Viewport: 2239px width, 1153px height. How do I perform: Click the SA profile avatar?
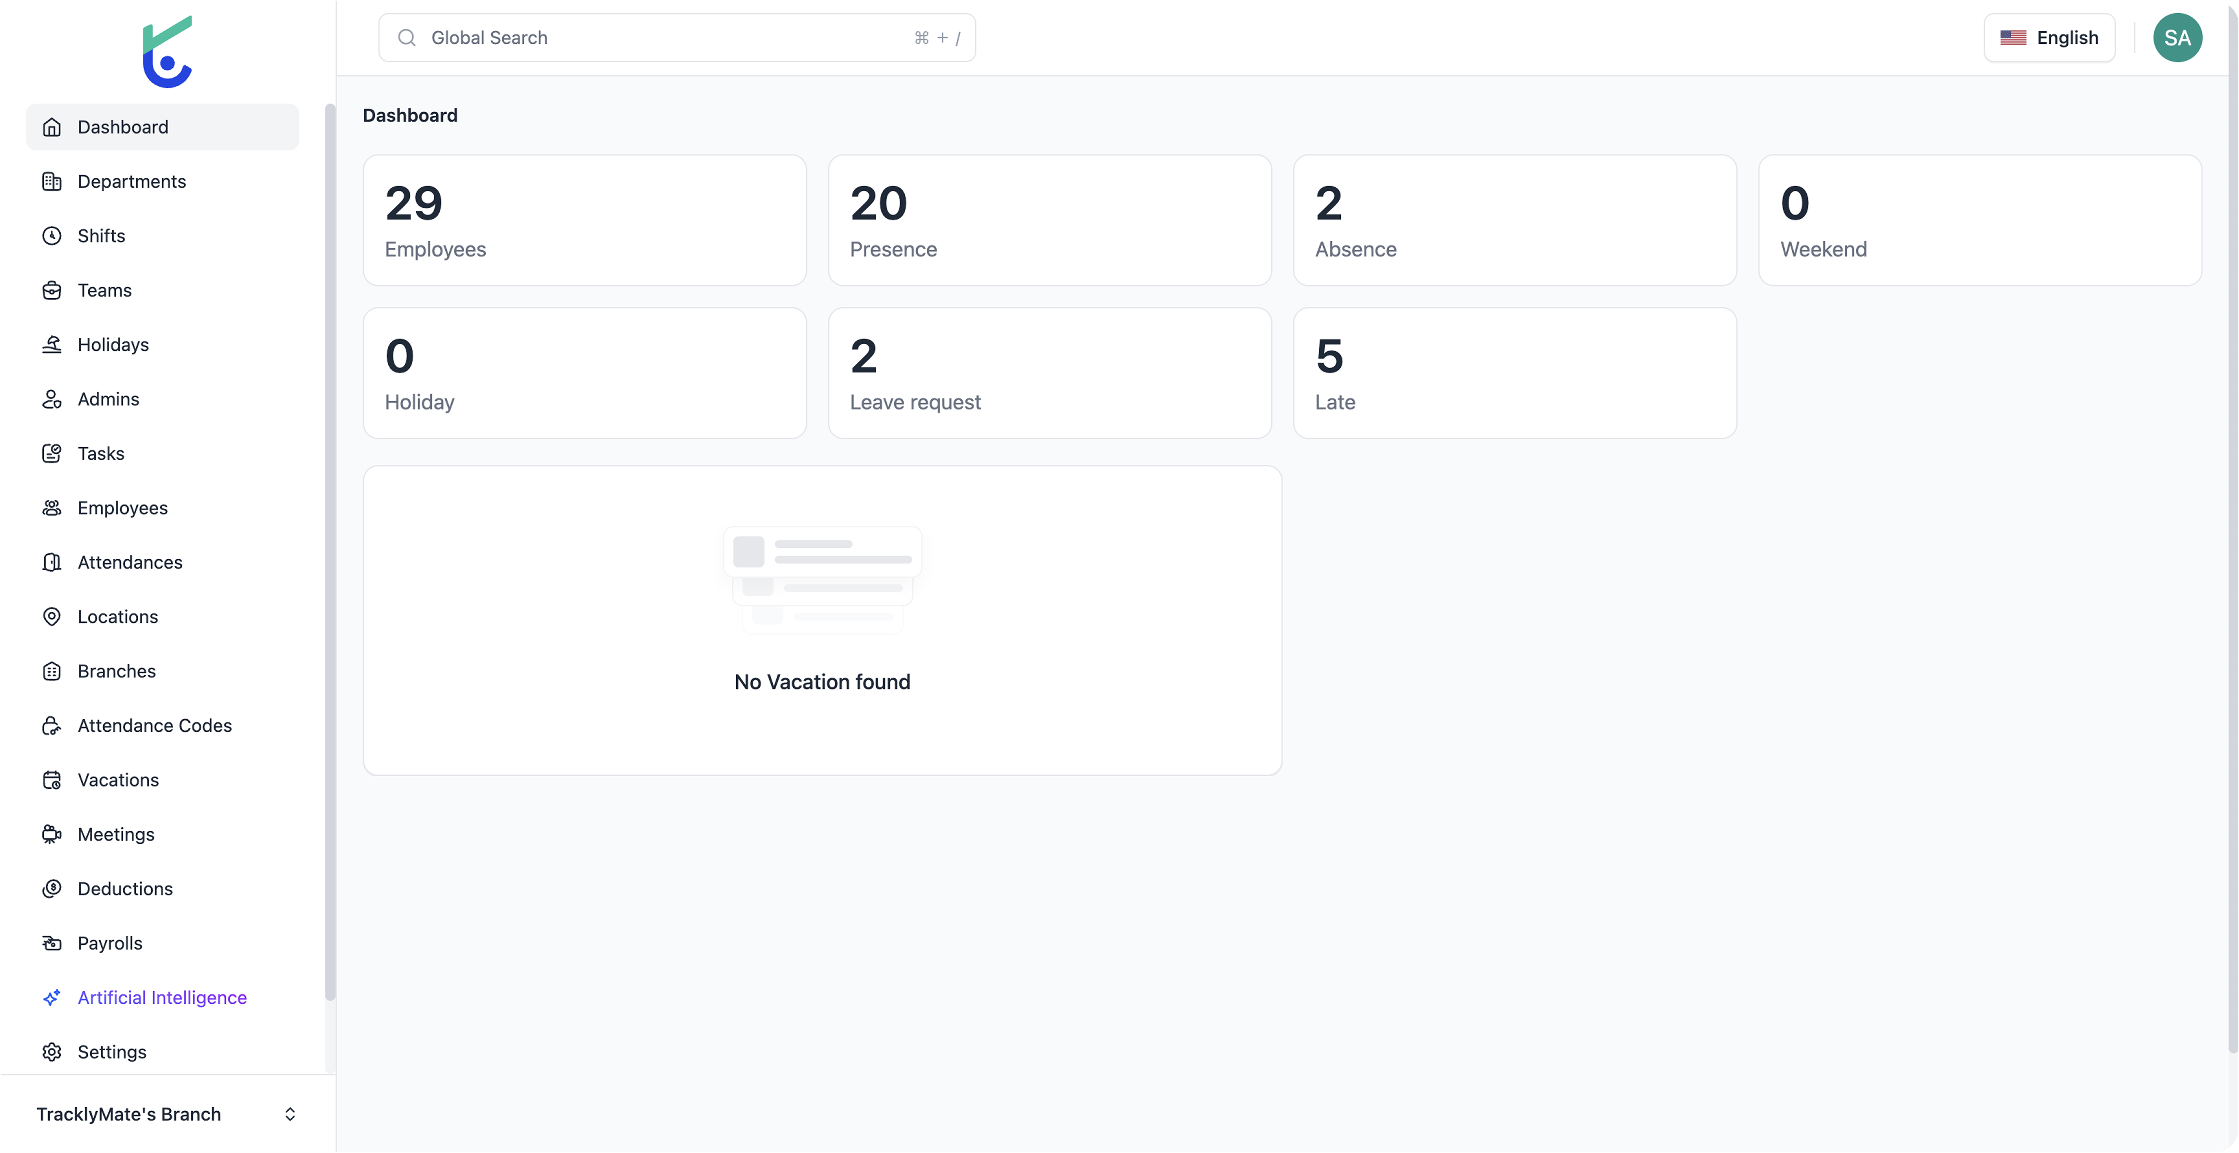coord(2177,37)
